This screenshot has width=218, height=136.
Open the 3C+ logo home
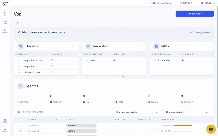click(5, 4)
